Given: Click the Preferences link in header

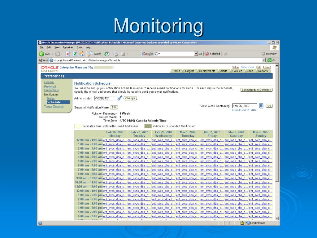Looking at the screenshot, I should point(247,67).
